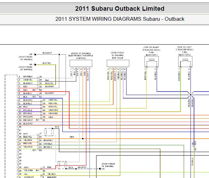Click the WHT/BLK wire label at pin 1
The height and width of the screenshot is (178, 209).
click(28, 77)
